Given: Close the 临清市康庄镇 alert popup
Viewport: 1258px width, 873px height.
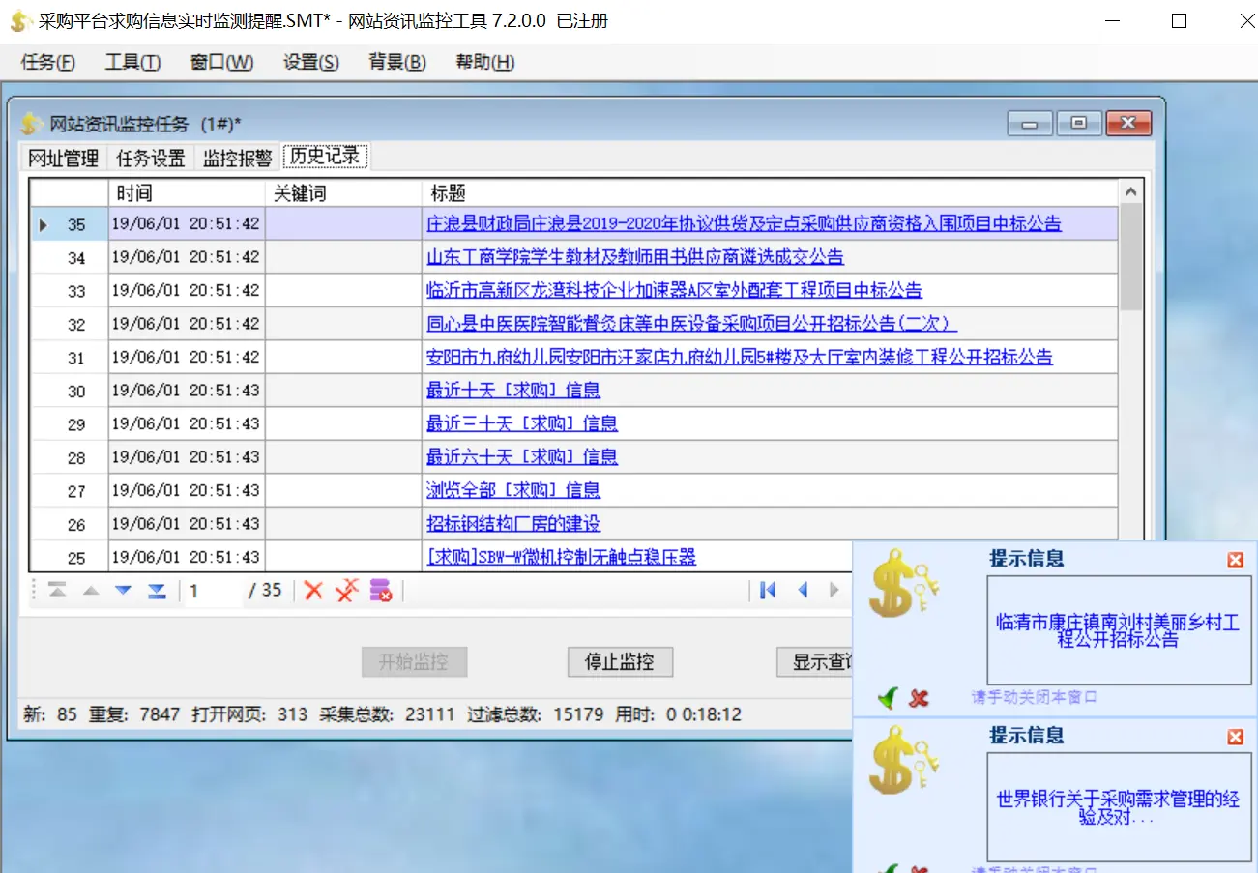Looking at the screenshot, I should click(1235, 560).
